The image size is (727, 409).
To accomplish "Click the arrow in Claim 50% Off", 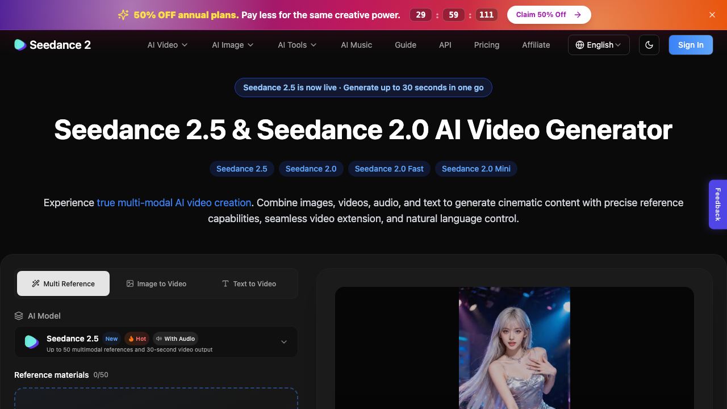I will [x=578, y=15].
